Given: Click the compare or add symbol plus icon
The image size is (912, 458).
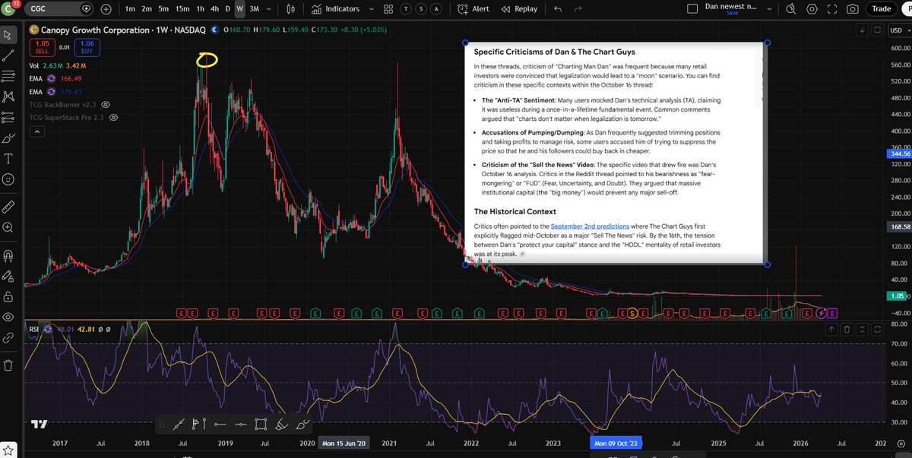Looking at the screenshot, I should click(106, 9).
